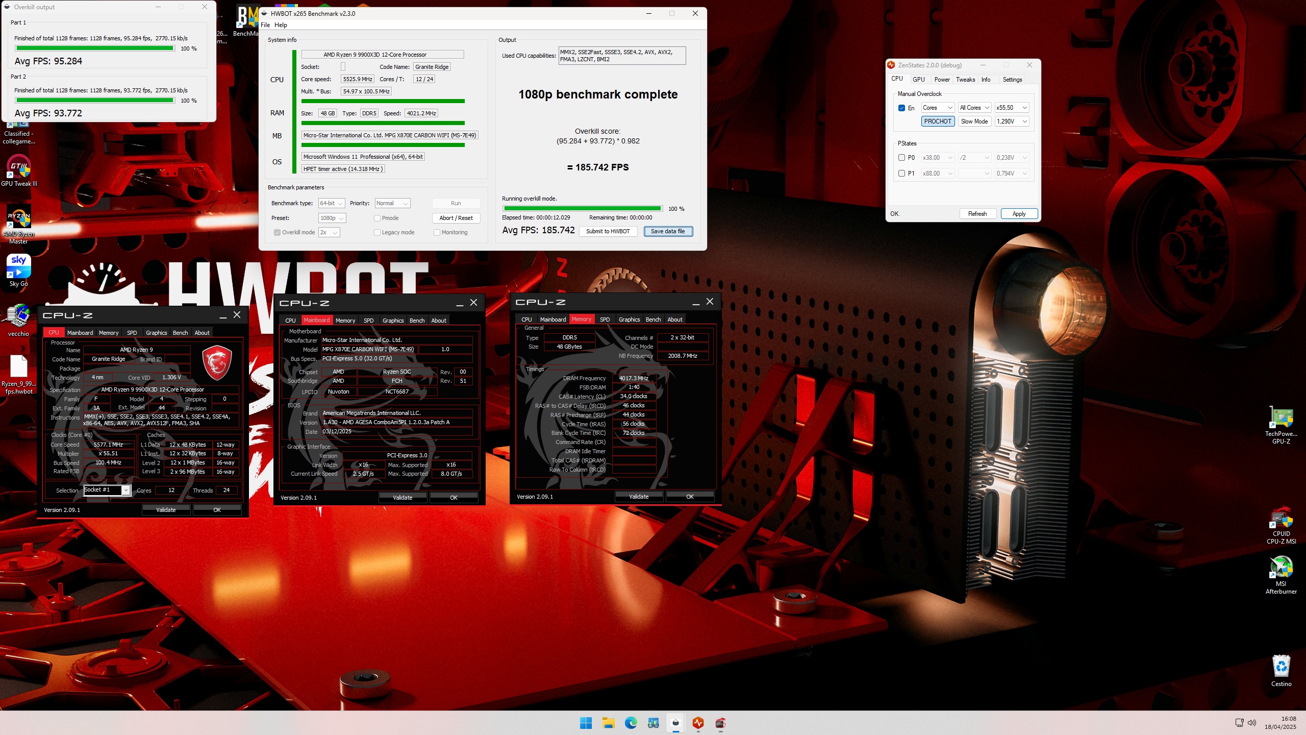Switch to the Tweaks tab in ZenStates
Viewport: 1306px width, 735px height.
pos(965,80)
